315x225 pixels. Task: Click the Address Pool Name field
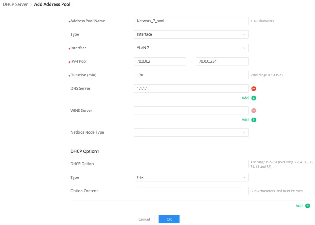pyautogui.click(x=191, y=21)
